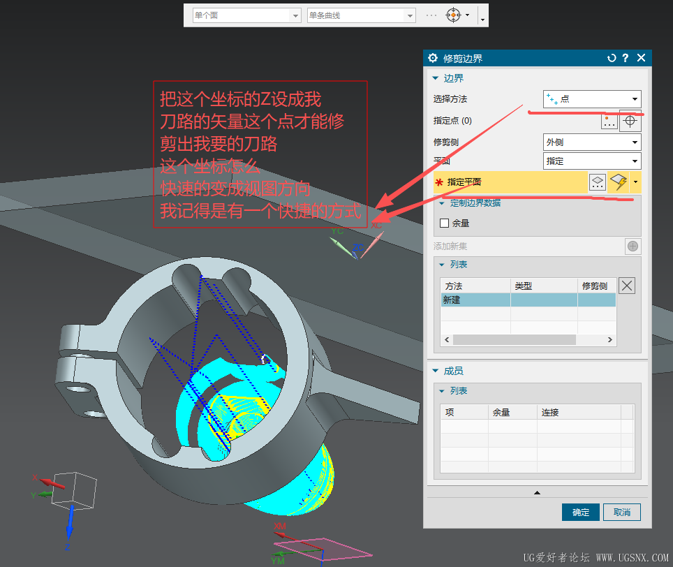Viewport: 673px width, 567px height.
Task: Open help via the question mark icon
Action: click(625, 58)
